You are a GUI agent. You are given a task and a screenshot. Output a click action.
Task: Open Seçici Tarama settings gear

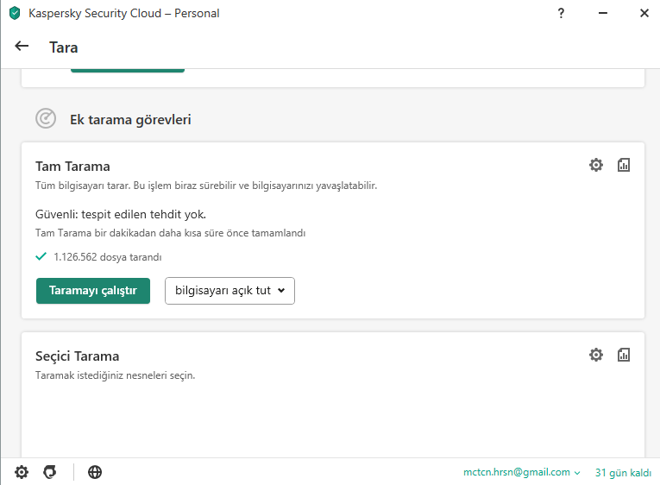596,355
